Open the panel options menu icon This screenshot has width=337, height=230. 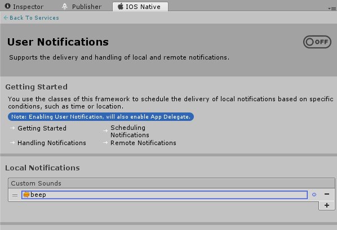click(x=332, y=8)
